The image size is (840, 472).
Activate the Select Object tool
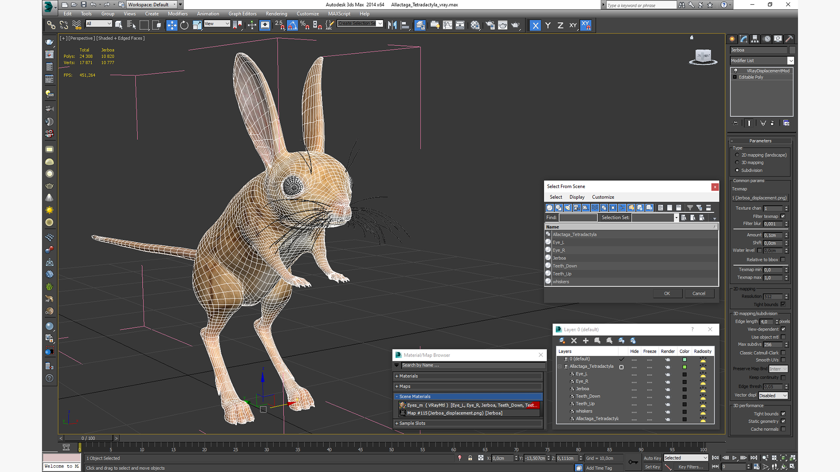pyautogui.click(x=119, y=25)
